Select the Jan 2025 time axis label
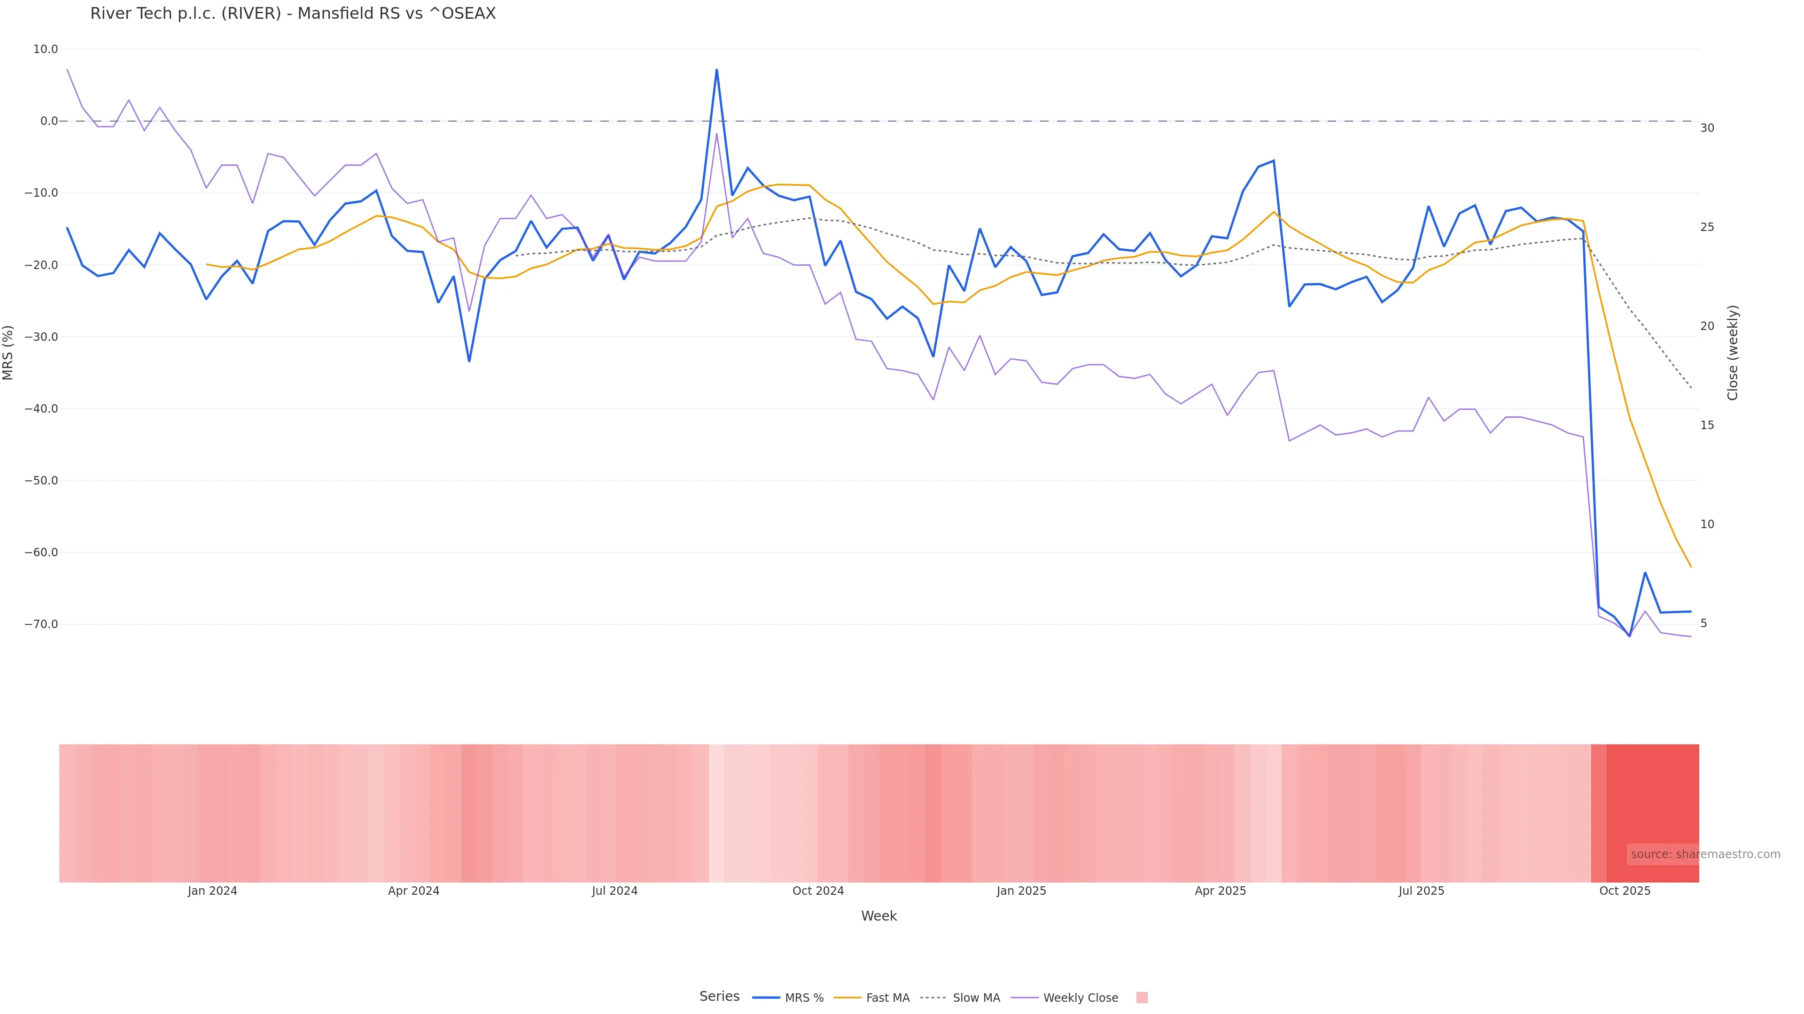This screenshot has width=1804, height=1014. pos(1021,891)
